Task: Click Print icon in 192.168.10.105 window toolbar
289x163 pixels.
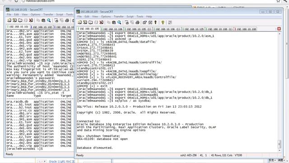Action: point(137,23)
